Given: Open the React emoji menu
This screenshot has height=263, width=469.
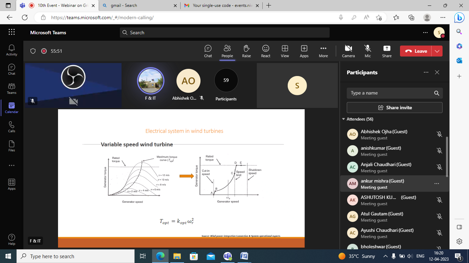Looking at the screenshot, I should click(265, 51).
